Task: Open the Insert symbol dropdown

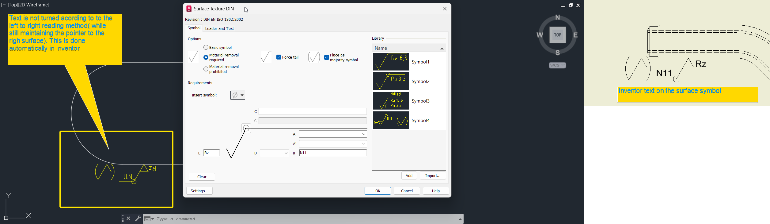Action: 238,95
